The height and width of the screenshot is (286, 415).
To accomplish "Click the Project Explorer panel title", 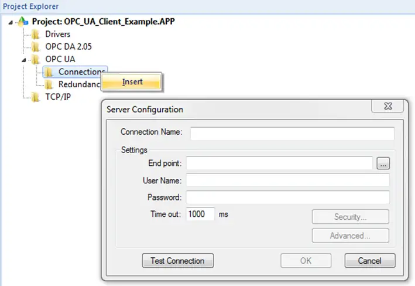I will (30, 6).
